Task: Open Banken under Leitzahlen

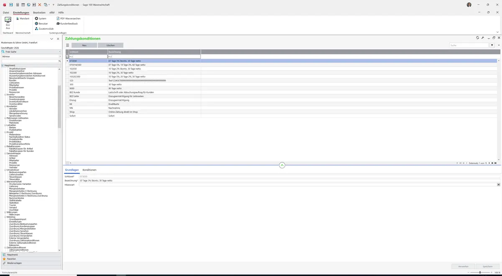Action: click(x=13, y=127)
